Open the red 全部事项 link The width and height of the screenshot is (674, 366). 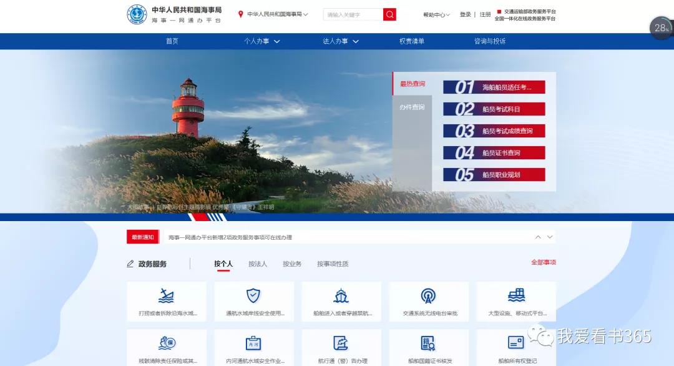click(544, 262)
